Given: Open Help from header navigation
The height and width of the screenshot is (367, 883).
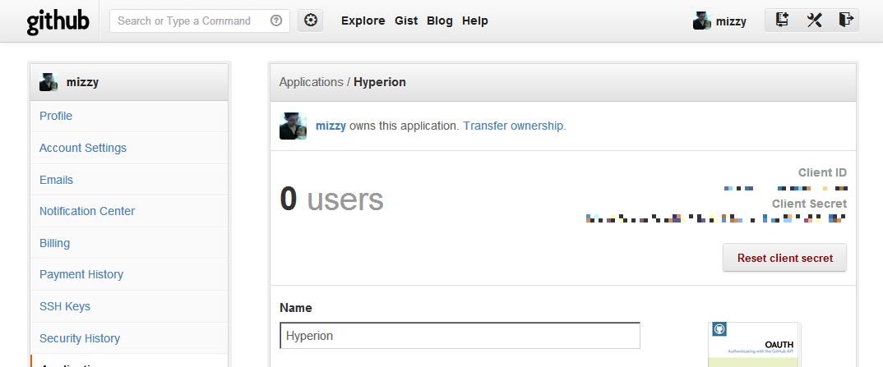Looking at the screenshot, I should coord(475,21).
